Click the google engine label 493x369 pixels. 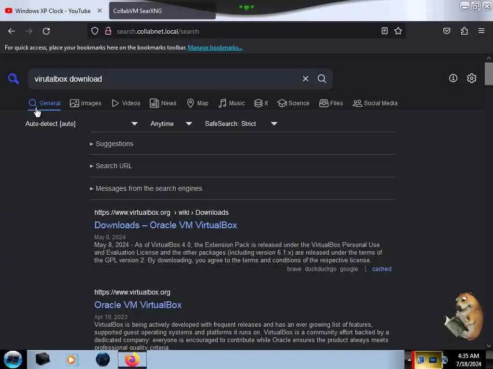pyautogui.click(x=349, y=269)
